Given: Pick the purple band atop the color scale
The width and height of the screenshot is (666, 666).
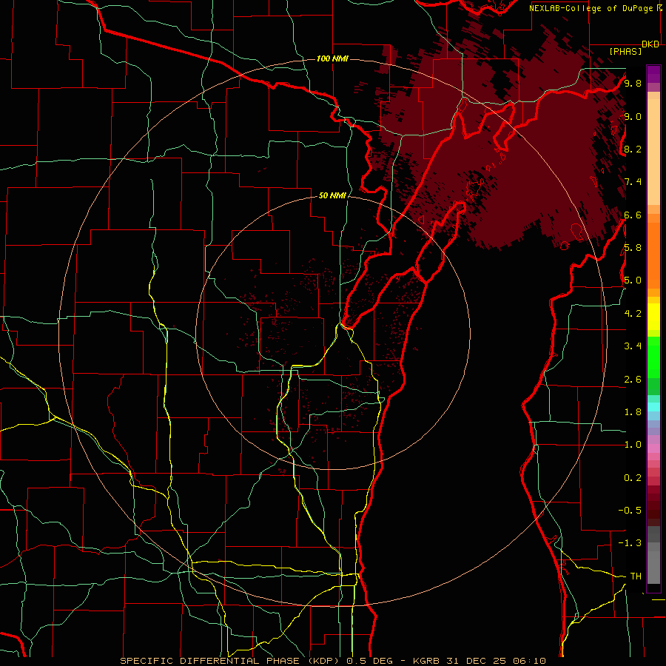Looking at the screenshot, I should pos(653,74).
